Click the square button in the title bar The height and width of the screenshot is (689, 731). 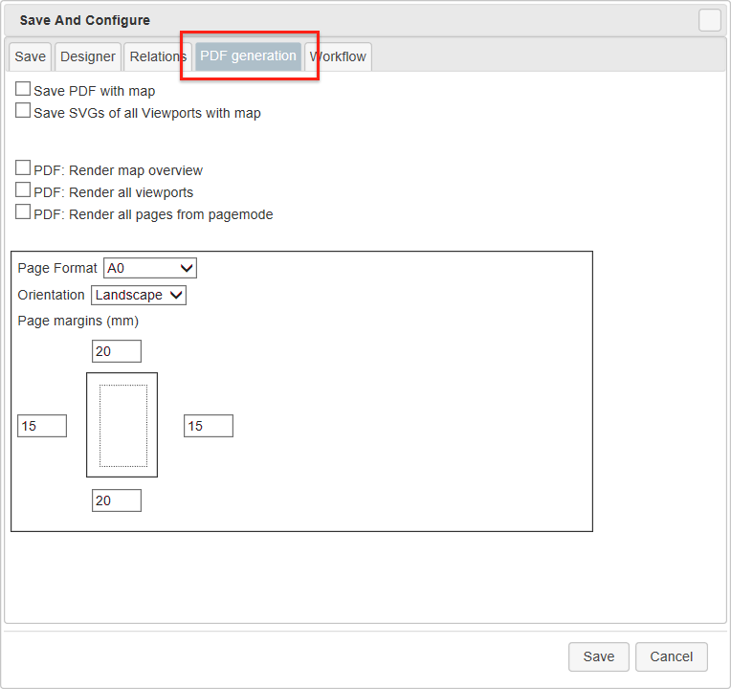[709, 20]
